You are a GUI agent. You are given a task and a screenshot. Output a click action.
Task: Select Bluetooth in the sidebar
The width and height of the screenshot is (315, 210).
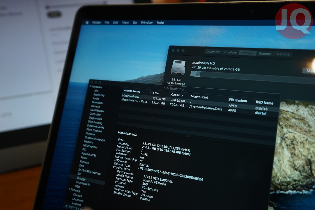(x=97, y=103)
